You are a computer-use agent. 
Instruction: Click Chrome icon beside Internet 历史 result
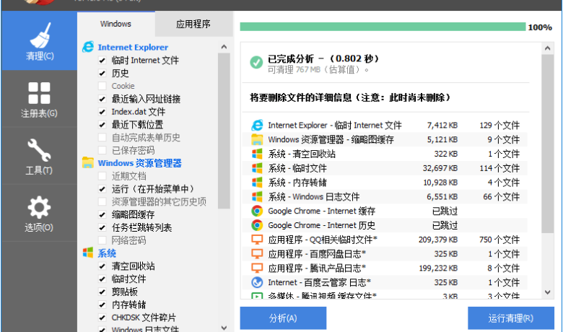pyautogui.click(x=257, y=225)
